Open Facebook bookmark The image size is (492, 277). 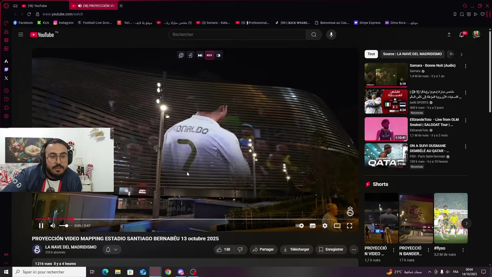(x=23, y=23)
